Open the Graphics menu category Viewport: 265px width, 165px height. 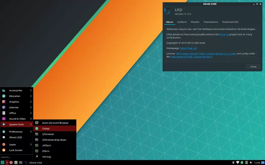pos(17,102)
